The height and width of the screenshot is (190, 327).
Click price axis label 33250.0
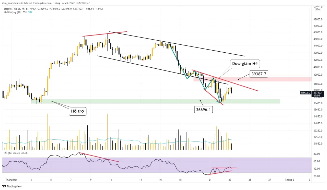[318, 130]
